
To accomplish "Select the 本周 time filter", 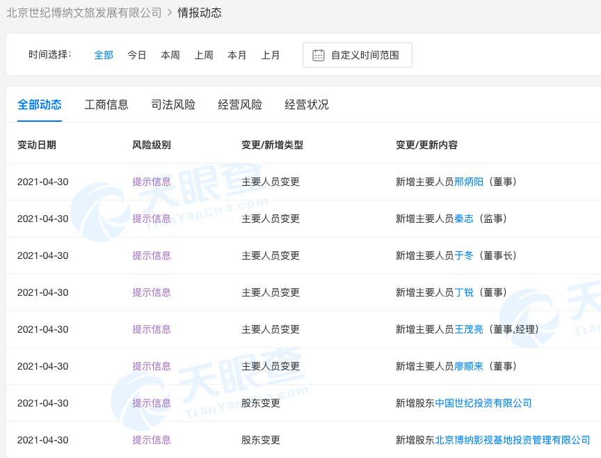I will [170, 55].
